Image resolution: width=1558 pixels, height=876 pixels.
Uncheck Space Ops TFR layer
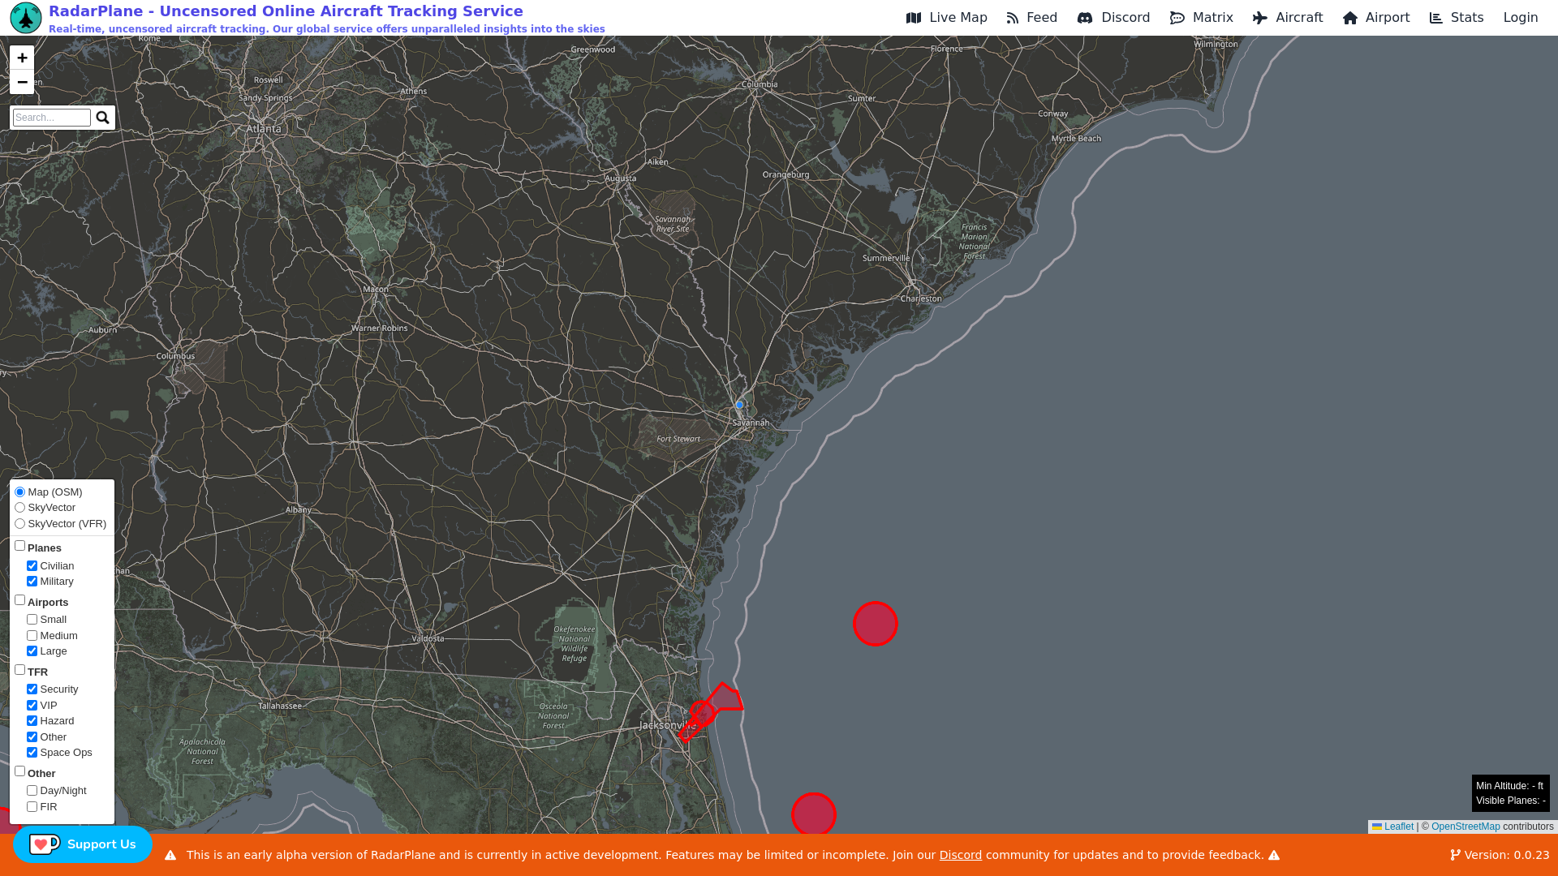(x=32, y=753)
